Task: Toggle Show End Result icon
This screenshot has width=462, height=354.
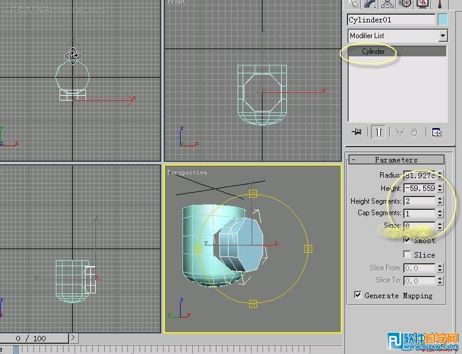Action: [x=378, y=132]
